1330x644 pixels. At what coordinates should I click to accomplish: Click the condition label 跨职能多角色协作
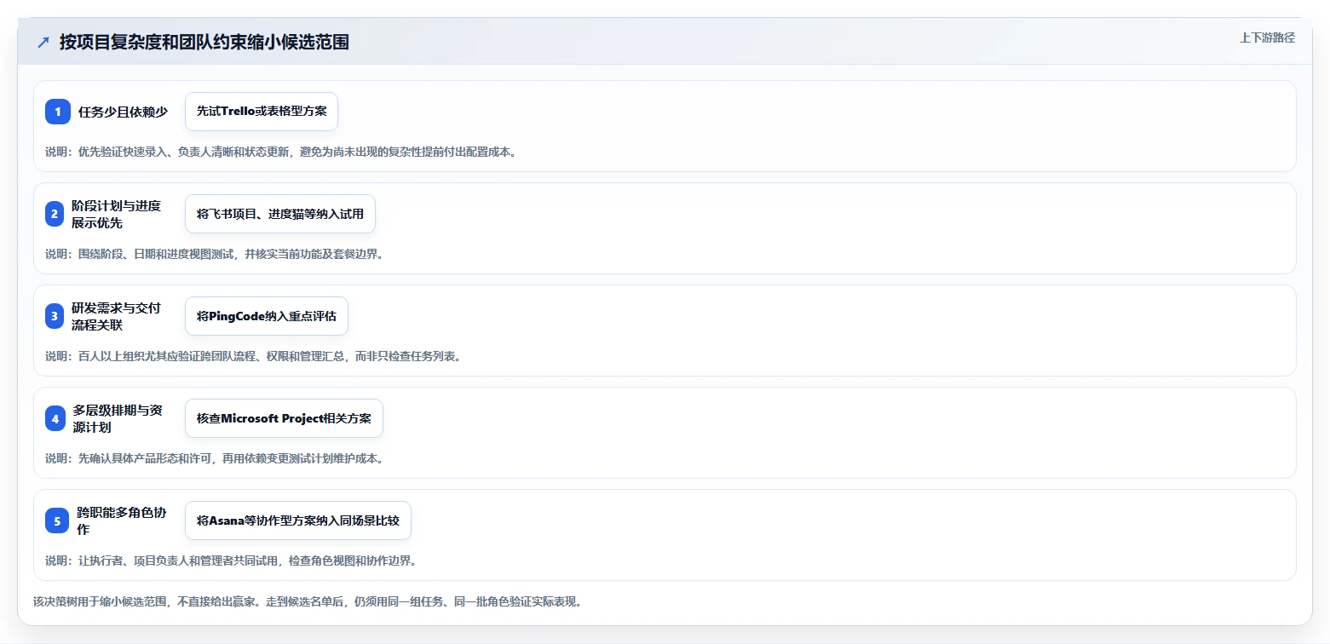122,520
